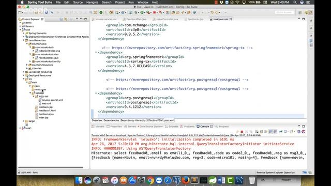Maximize the editor area
331x186 pixels.
(x=304, y=19)
